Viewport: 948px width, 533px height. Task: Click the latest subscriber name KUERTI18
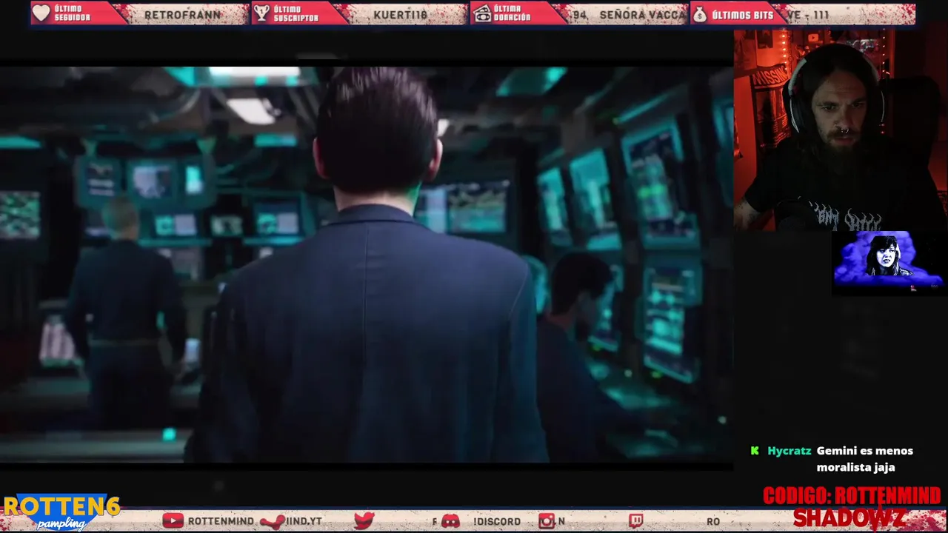click(400, 15)
